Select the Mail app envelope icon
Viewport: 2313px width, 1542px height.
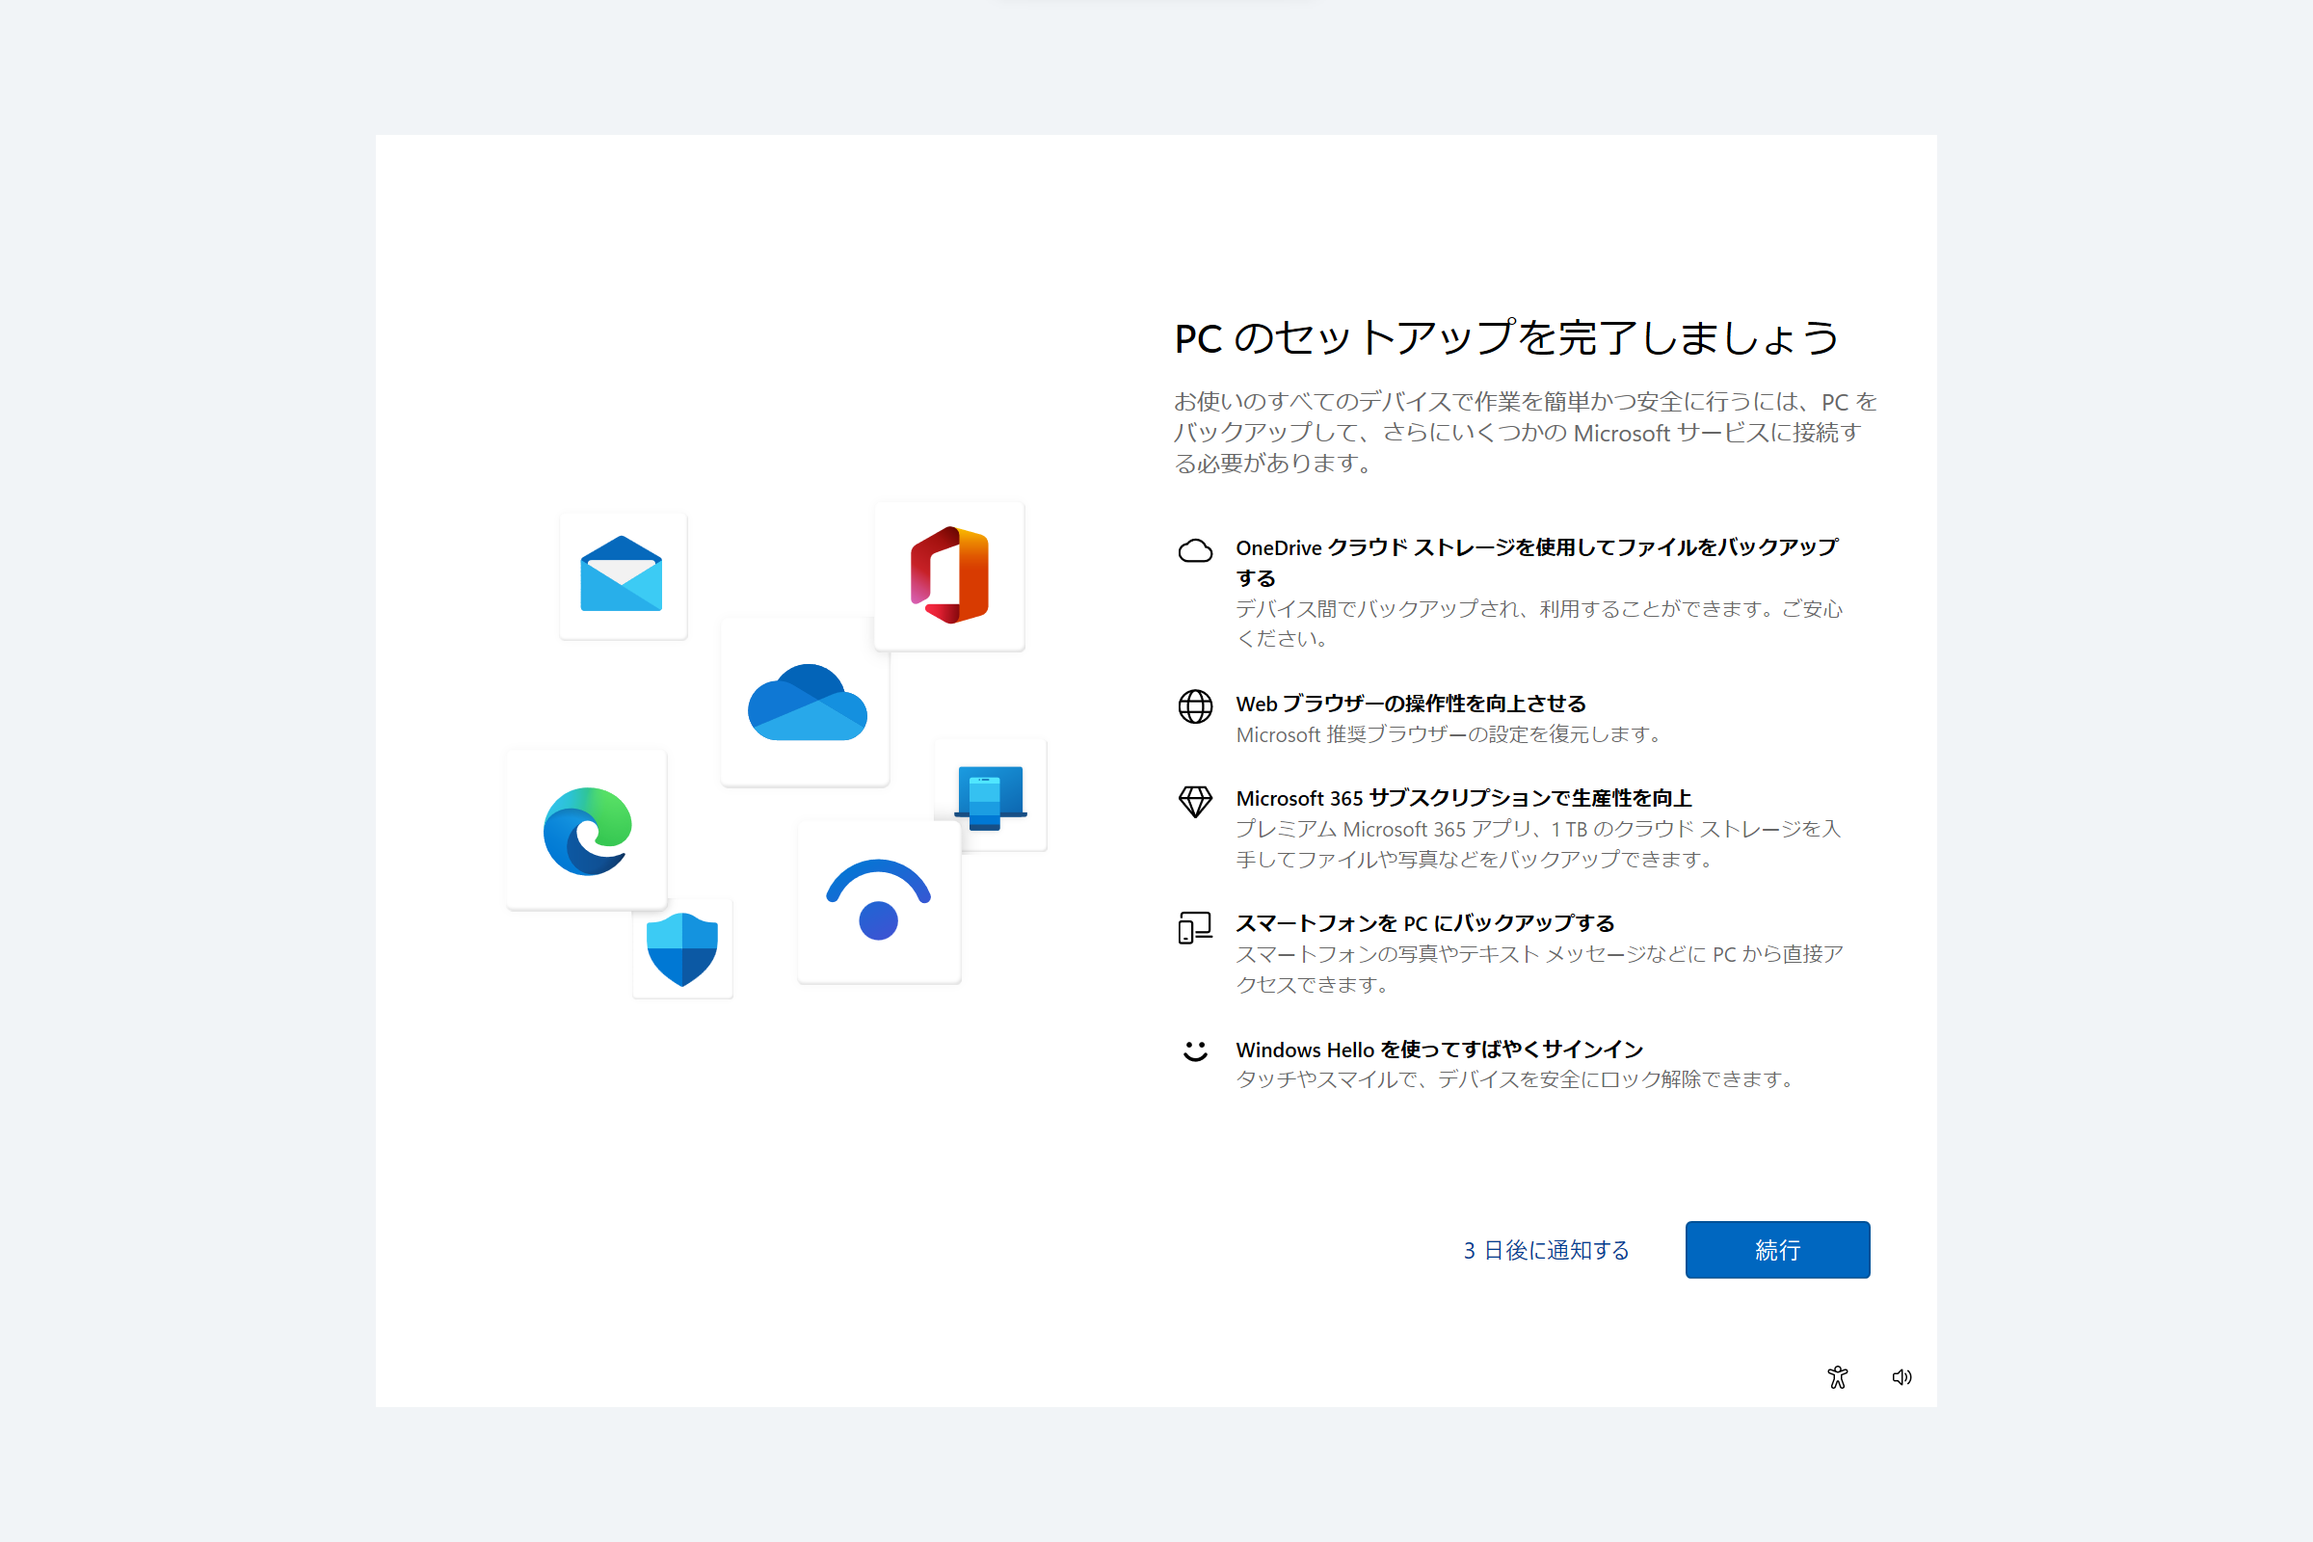point(623,575)
